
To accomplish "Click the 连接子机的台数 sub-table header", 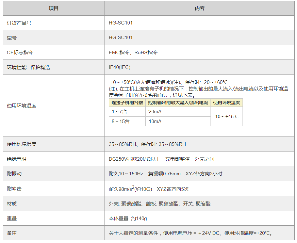I will click(127, 102).
